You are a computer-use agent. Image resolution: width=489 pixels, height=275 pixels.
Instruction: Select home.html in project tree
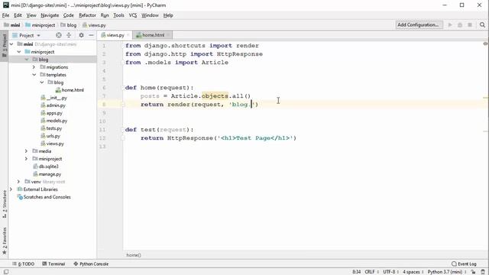pyautogui.click(x=70, y=90)
